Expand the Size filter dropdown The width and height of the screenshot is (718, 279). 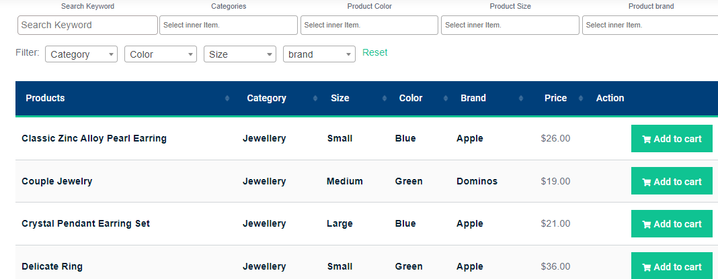tap(240, 54)
